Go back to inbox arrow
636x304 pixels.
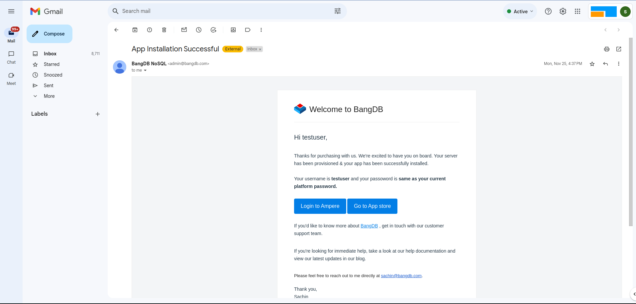pyautogui.click(x=116, y=30)
